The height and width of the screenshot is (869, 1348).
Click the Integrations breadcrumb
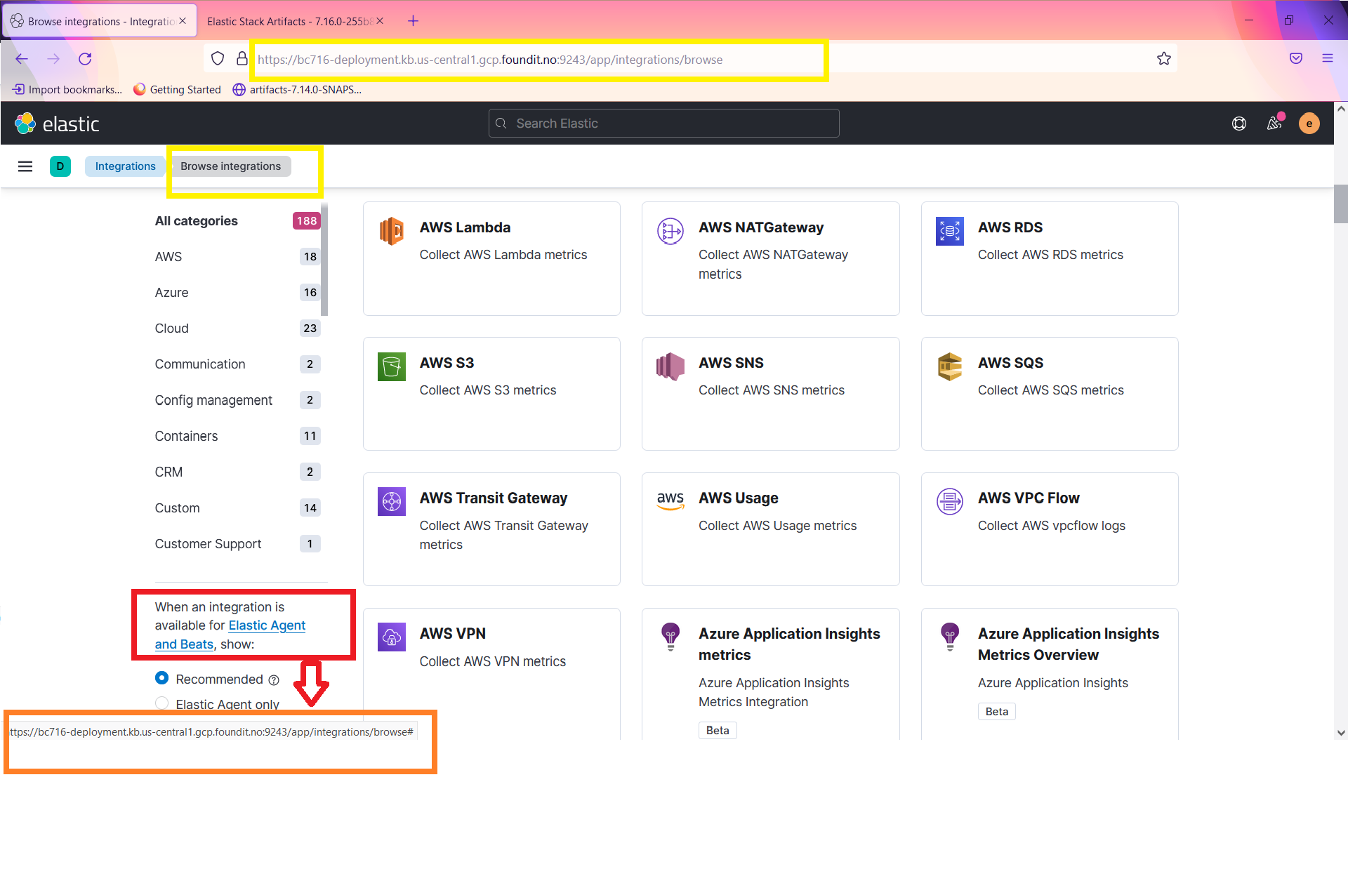[x=125, y=166]
